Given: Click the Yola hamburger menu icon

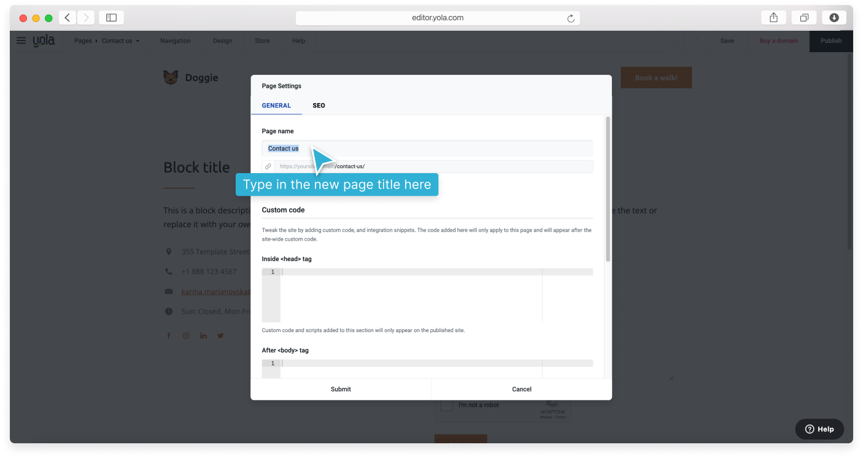Looking at the screenshot, I should coord(21,41).
